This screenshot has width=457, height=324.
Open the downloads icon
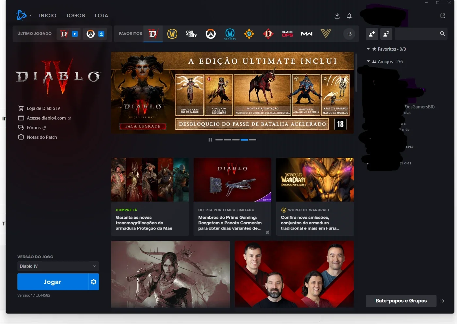click(x=337, y=16)
